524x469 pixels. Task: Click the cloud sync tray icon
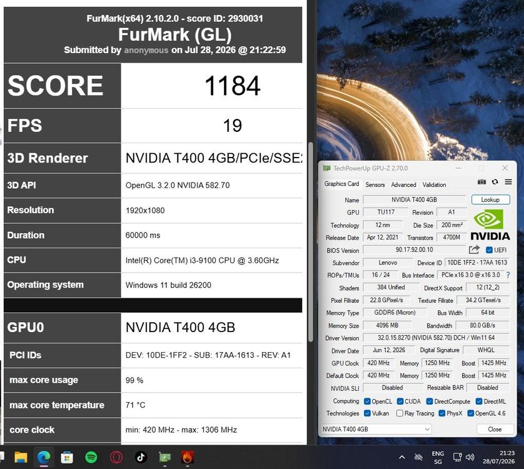click(x=418, y=457)
